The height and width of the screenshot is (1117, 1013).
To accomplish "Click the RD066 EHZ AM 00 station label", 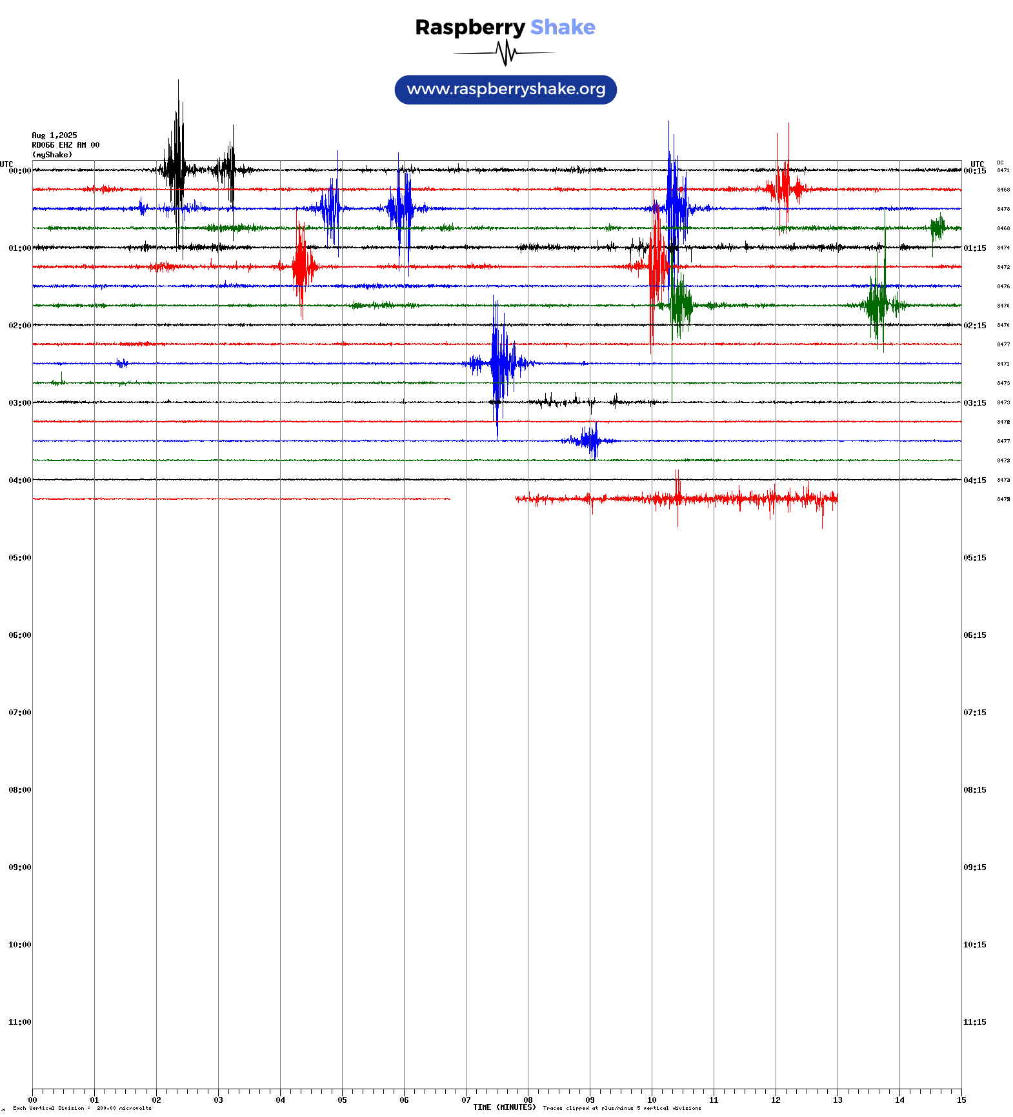I will tap(65, 145).
